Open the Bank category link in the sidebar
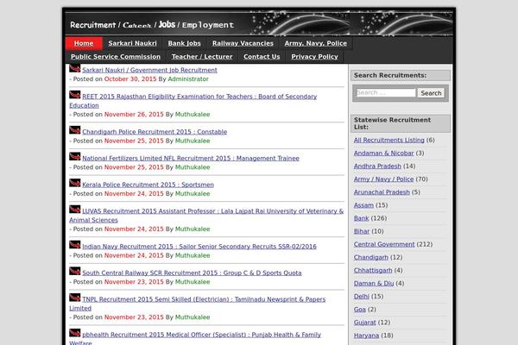518x345 pixels. pos(361,218)
